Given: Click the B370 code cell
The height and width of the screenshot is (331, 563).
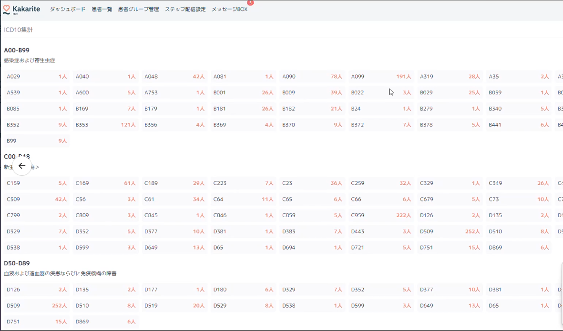Looking at the screenshot, I should [x=312, y=125].
